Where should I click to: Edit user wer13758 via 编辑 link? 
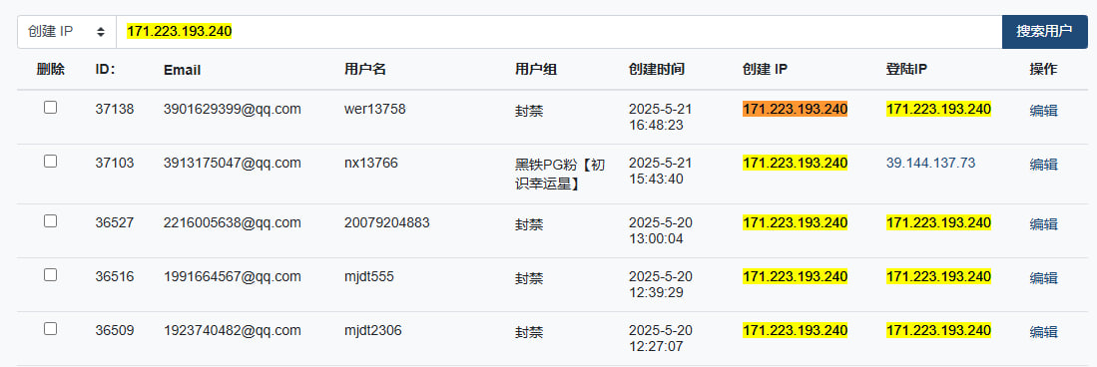(1043, 111)
